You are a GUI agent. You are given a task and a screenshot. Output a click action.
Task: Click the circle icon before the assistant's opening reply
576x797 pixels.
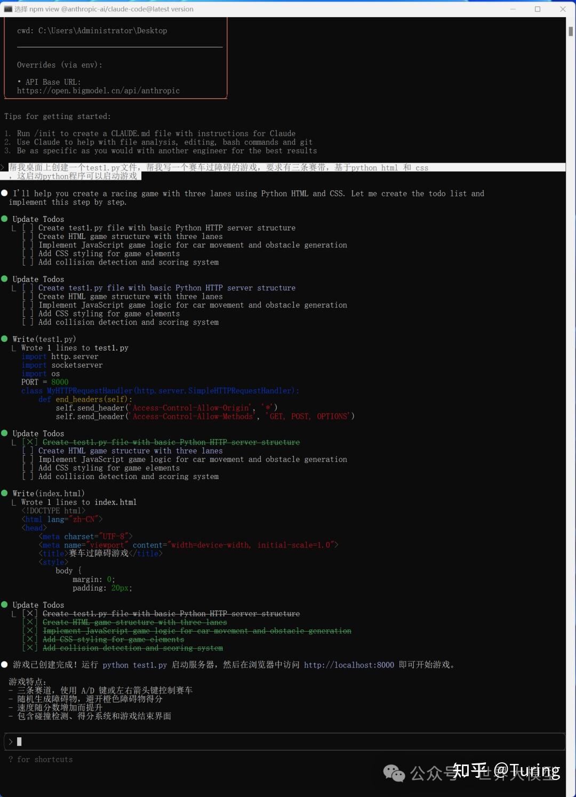pyautogui.click(x=4, y=193)
